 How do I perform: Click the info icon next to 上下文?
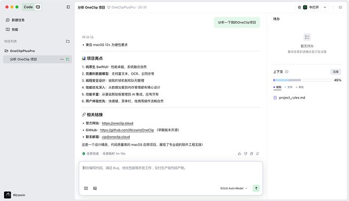click(x=287, y=72)
